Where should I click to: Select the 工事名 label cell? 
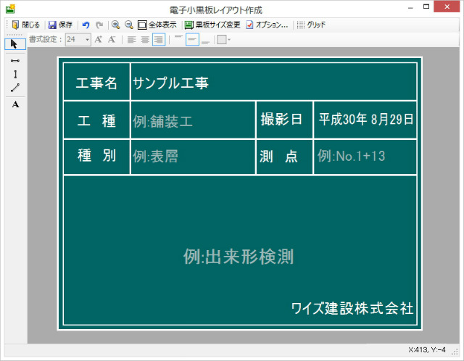[x=96, y=82]
